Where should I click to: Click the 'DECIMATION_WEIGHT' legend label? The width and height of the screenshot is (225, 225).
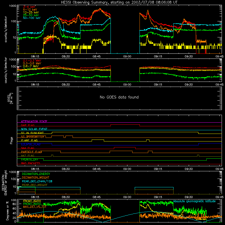click(36, 177)
